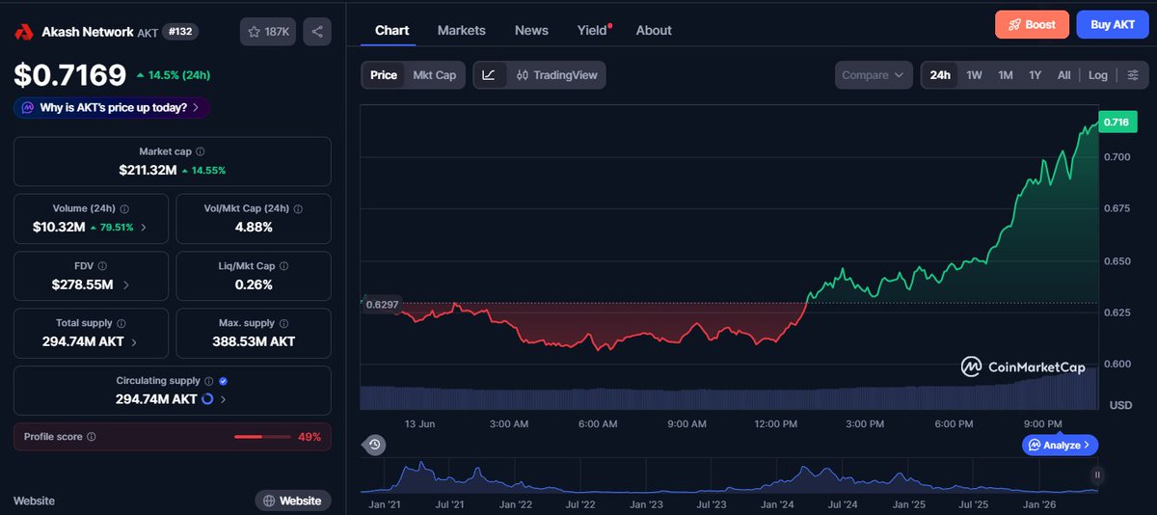Click the verified badge next to Circulating supply
Screen dimensions: 1157x515
[x=224, y=381]
